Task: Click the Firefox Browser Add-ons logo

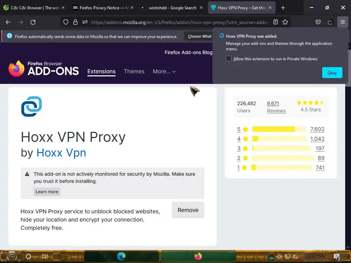Action: coord(44,68)
